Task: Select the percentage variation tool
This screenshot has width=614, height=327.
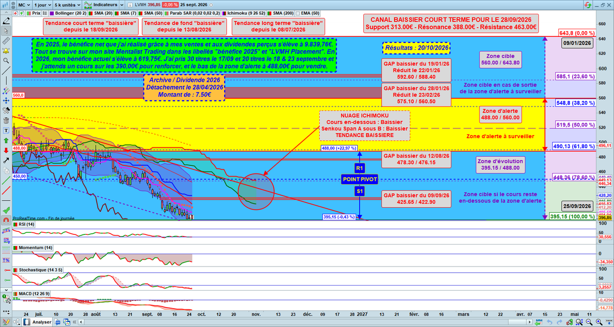Action: [x=7, y=260]
